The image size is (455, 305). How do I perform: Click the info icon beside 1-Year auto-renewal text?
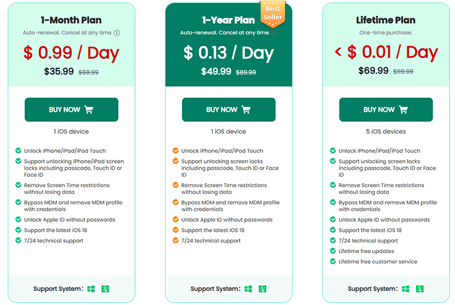[x=274, y=33]
